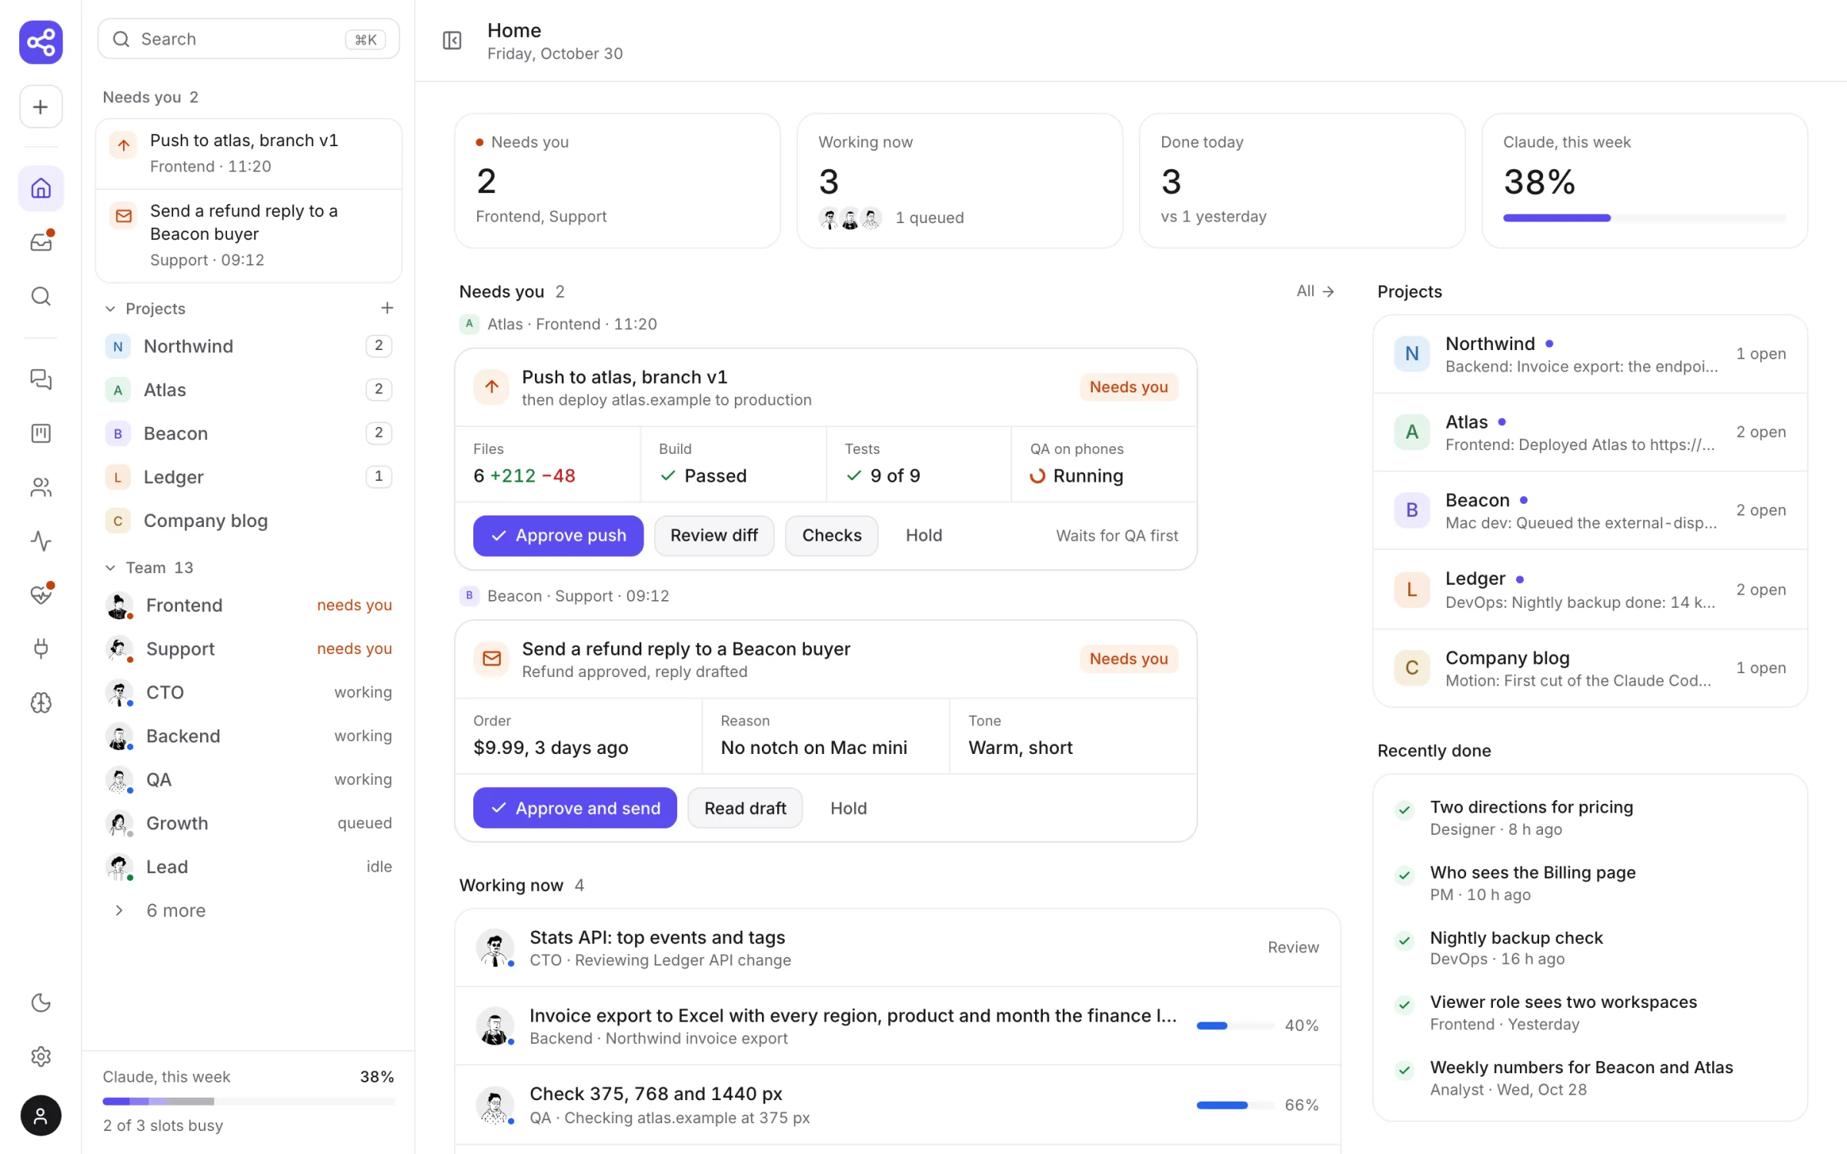Click the purple app logo icon
The height and width of the screenshot is (1154, 1847).
pyautogui.click(x=41, y=42)
